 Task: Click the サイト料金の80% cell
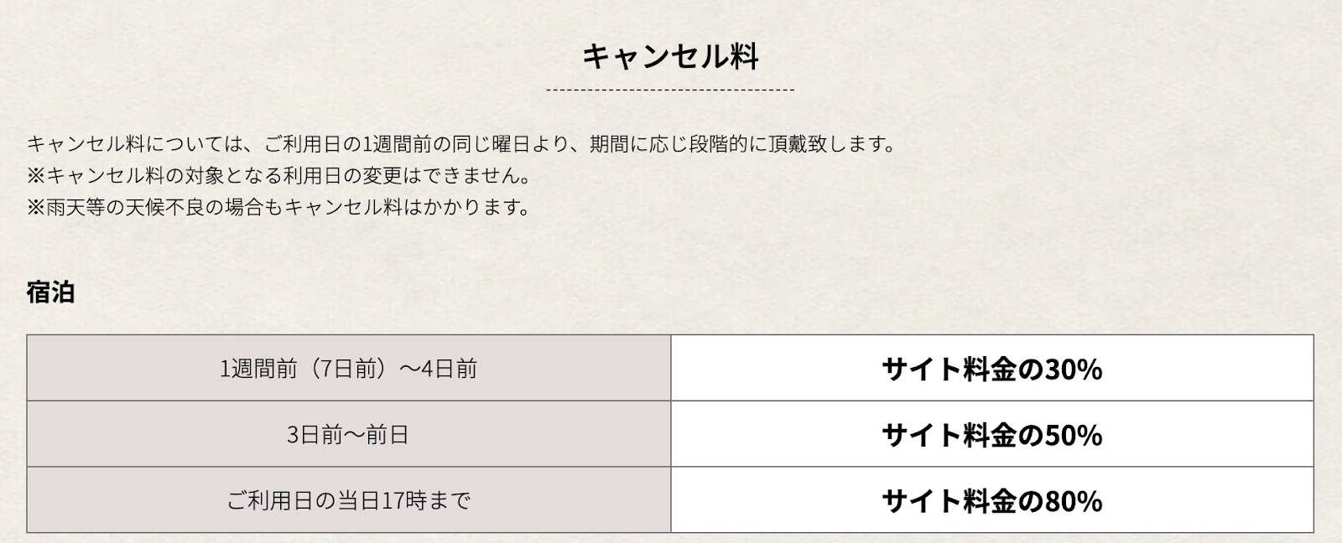[x=992, y=500]
